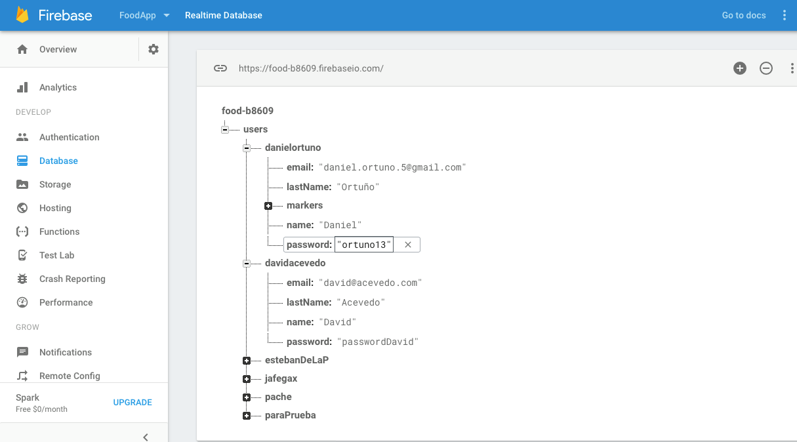Image resolution: width=797 pixels, height=442 pixels.
Task: Add a new child node with the plus icon
Action: pyautogui.click(x=740, y=68)
